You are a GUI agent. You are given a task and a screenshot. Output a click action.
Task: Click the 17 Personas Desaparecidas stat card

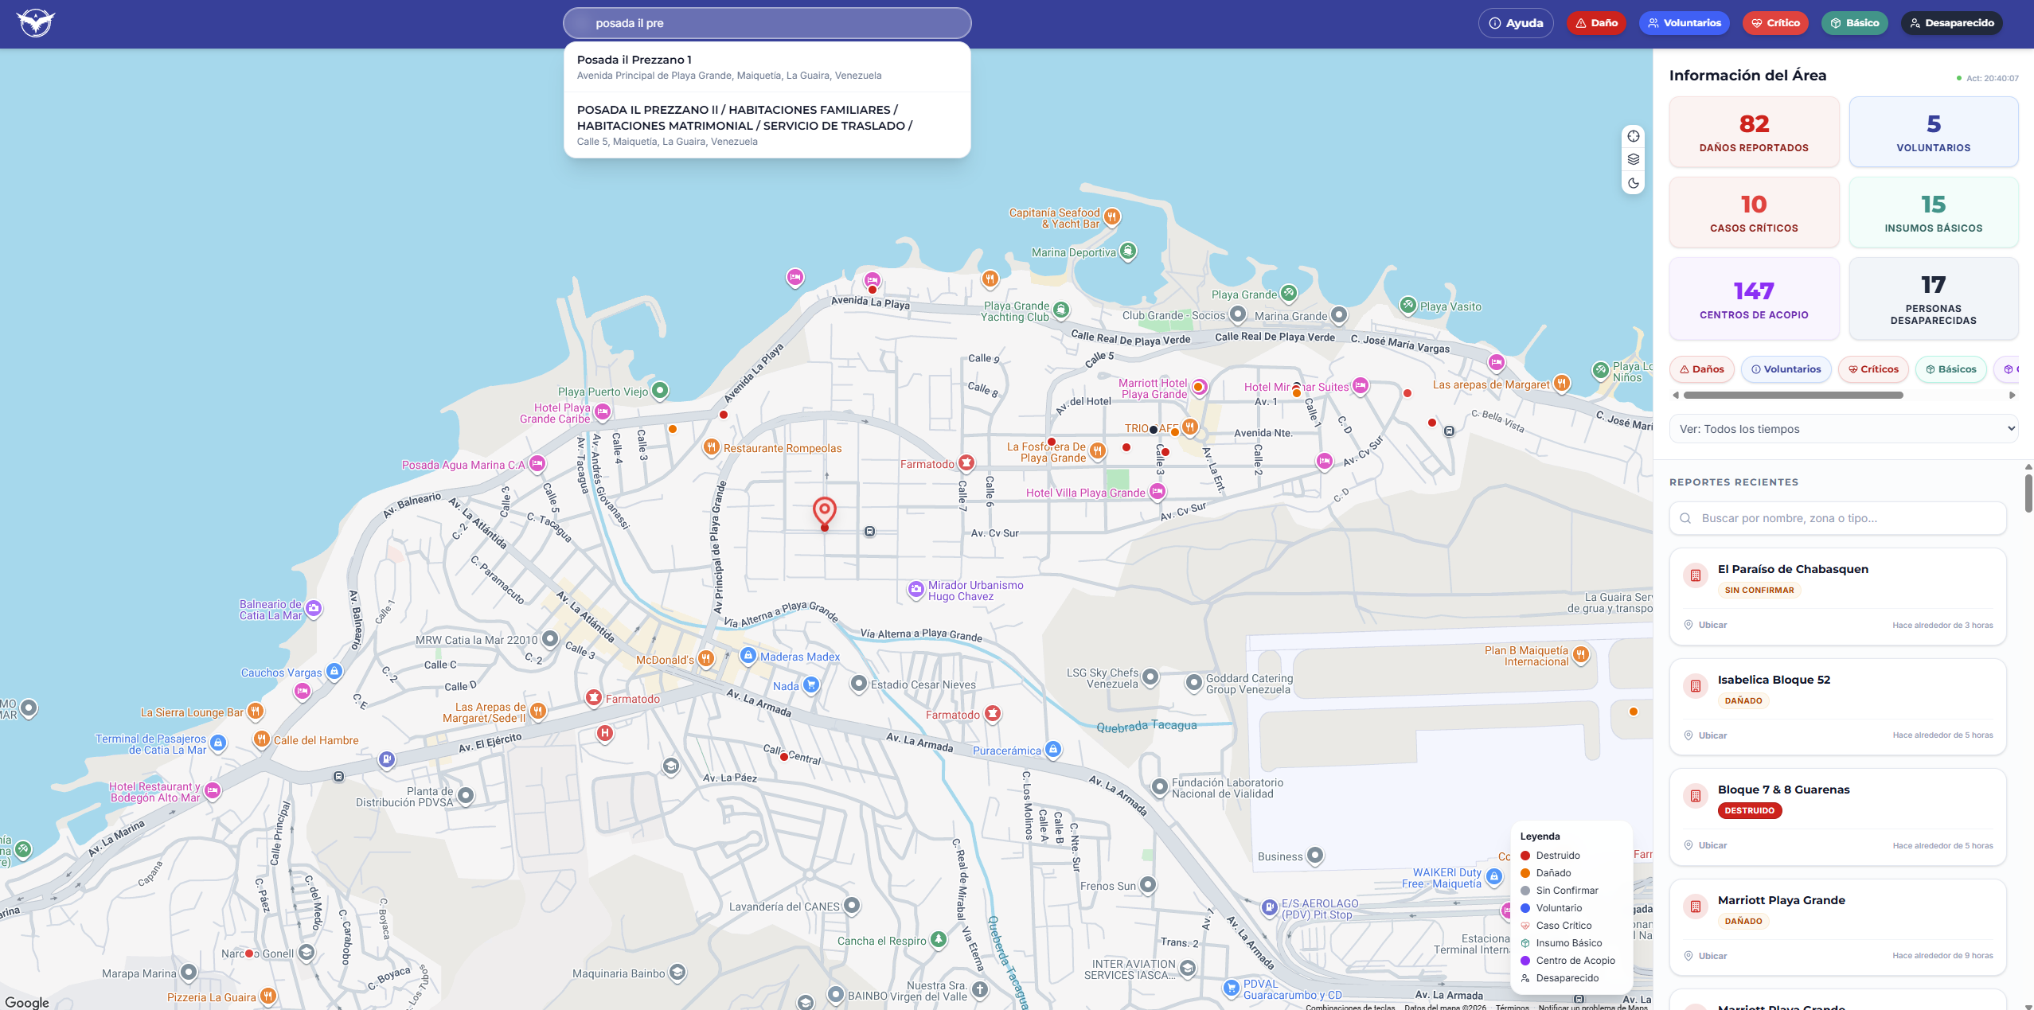tap(1933, 298)
